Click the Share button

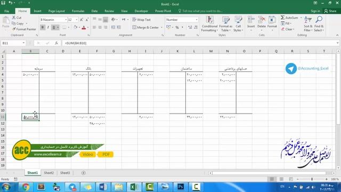click(330, 11)
